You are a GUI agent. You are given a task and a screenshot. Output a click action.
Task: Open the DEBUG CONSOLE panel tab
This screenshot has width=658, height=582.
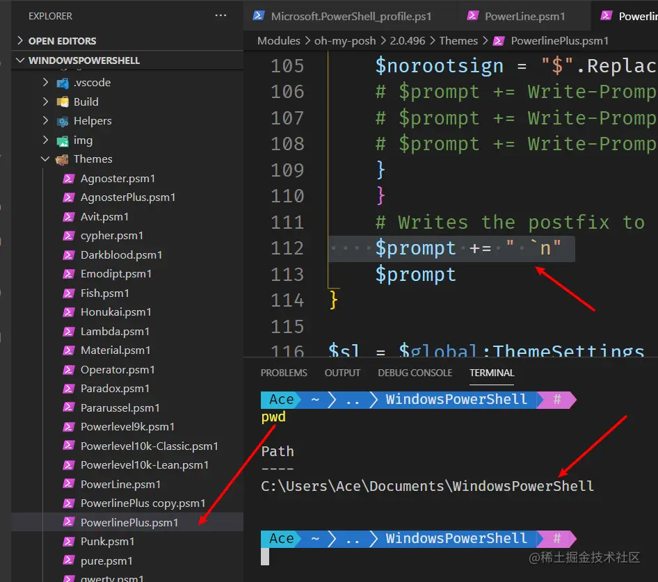point(415,373)
